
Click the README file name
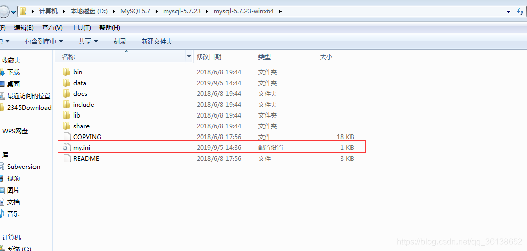coord(86,158)
